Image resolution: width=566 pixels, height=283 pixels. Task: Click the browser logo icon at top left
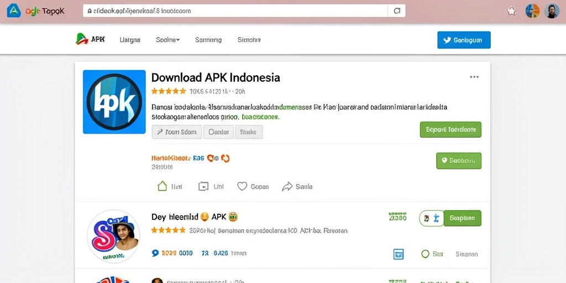[x=14, y=11]
